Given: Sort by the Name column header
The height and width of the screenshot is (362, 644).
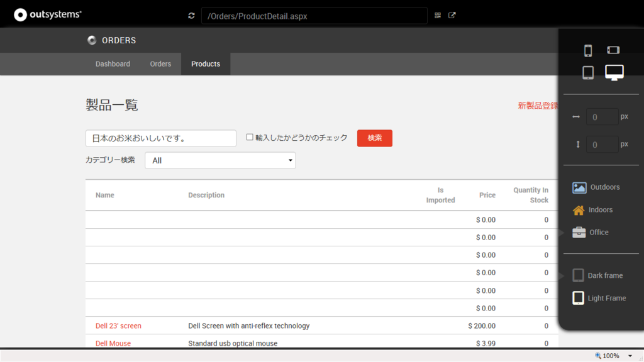Looking at the screenshot, I should 105,195.
